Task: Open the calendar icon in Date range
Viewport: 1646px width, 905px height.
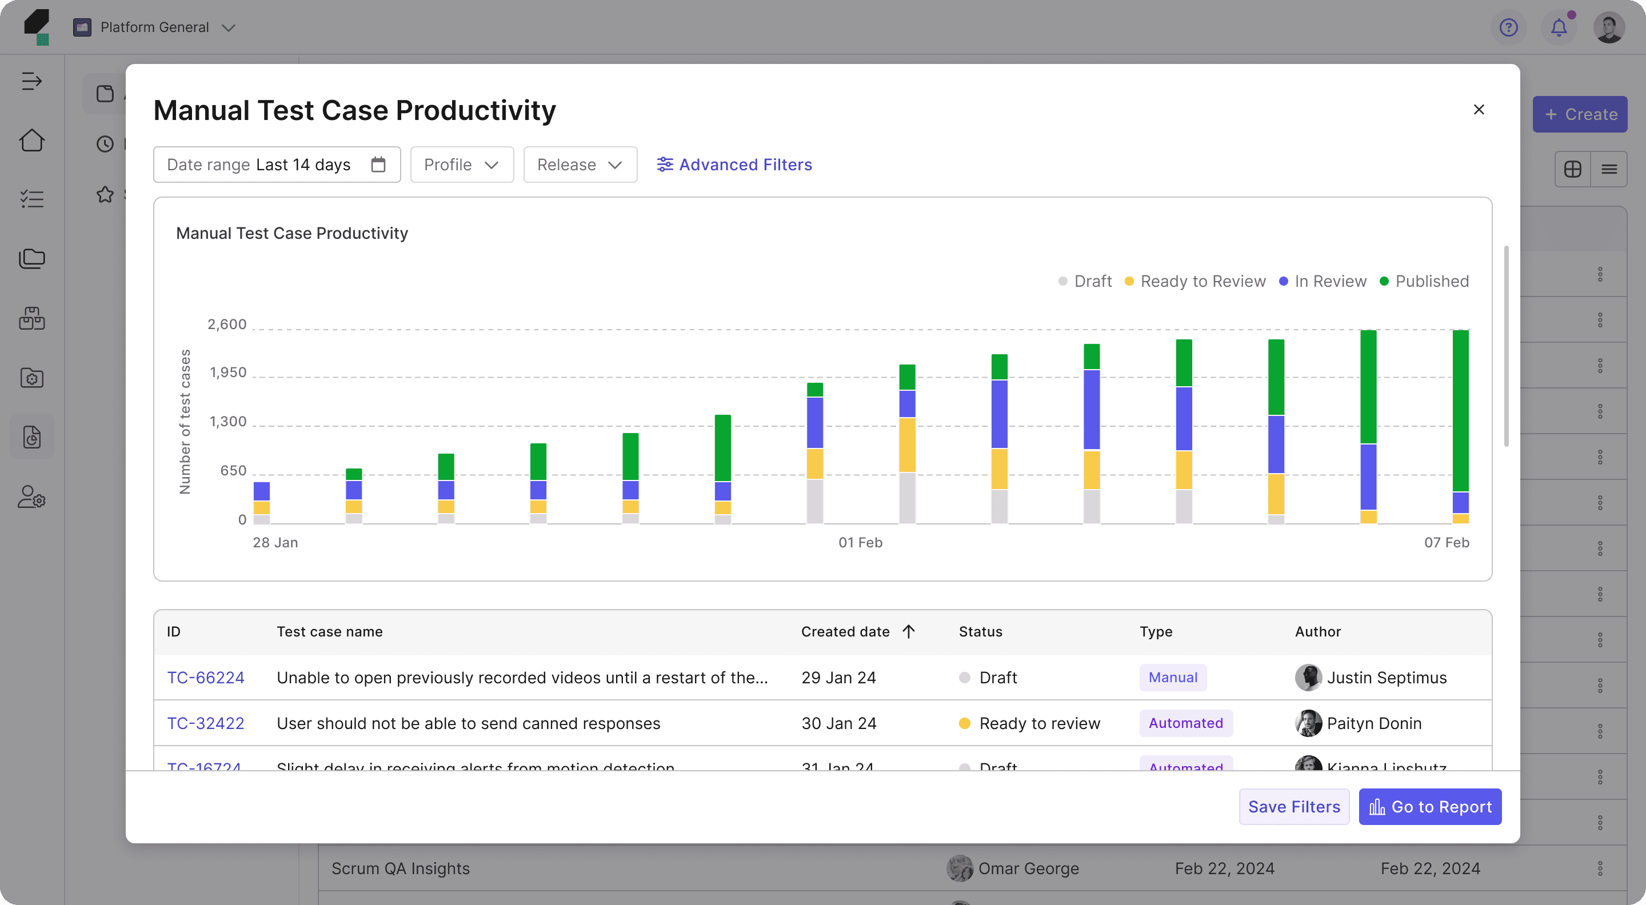Action: click(x=378, y=165)
